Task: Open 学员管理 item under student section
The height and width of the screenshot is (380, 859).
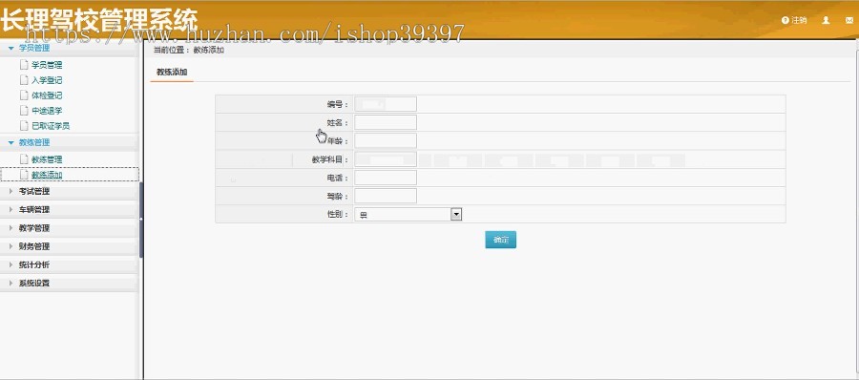Action: 47,65
